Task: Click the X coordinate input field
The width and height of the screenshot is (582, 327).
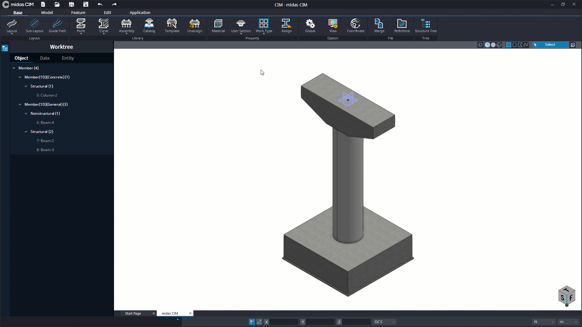Action: click(x=284, y=322)
